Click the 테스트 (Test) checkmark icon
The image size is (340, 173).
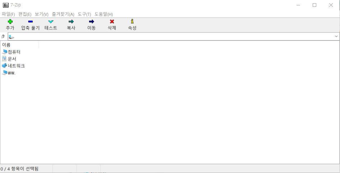[51, 21]
